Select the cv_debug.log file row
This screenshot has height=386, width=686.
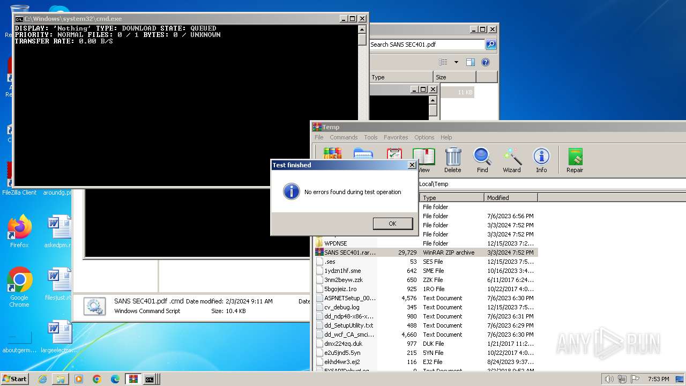(x=426, y=307)
